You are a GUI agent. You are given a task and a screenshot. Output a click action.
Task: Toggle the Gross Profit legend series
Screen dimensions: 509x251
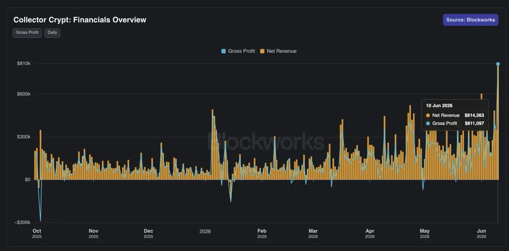pos(238,51)
